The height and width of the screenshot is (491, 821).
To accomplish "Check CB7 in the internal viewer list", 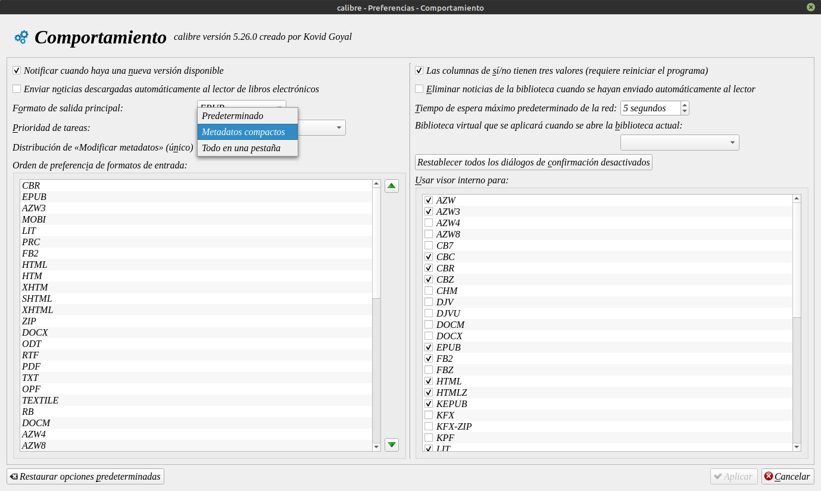I will click(x=429, y=246).
